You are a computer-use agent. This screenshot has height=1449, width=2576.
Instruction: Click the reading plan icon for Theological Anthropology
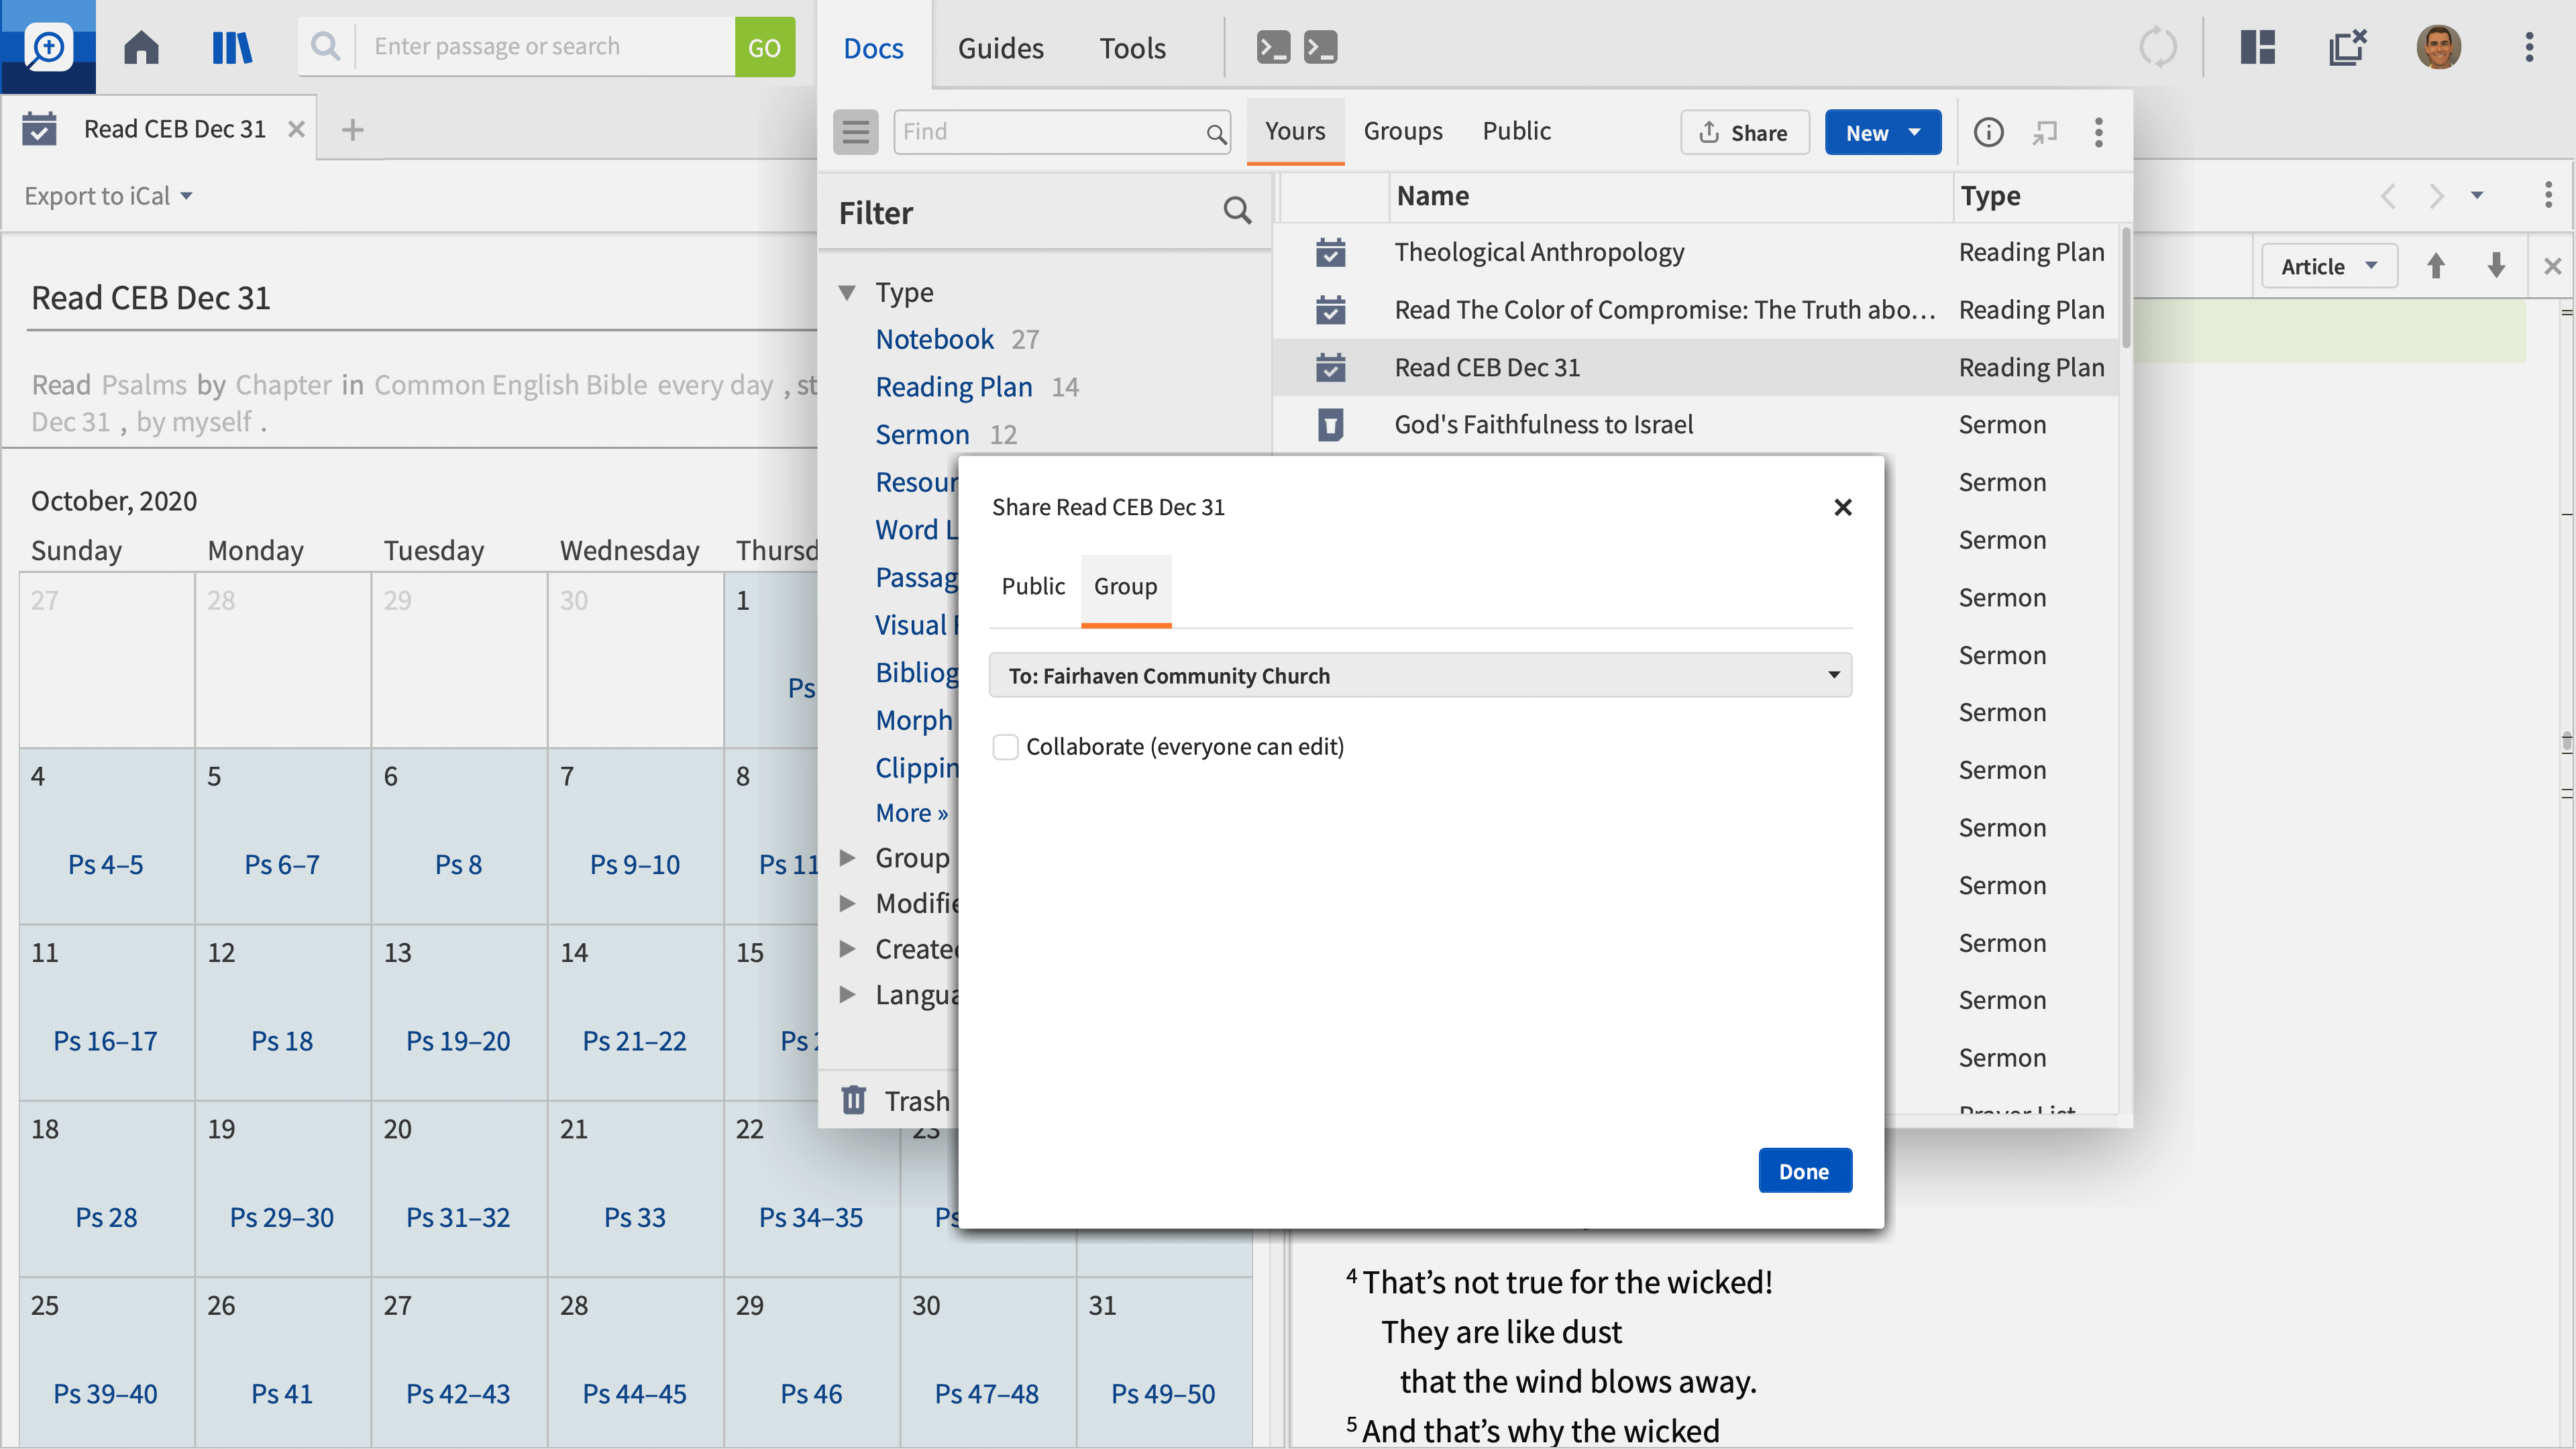pos(1330,252)
